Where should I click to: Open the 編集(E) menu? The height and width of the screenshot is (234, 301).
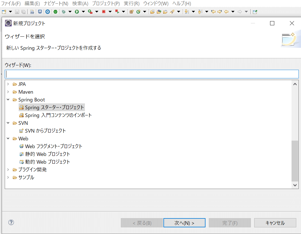32,3
